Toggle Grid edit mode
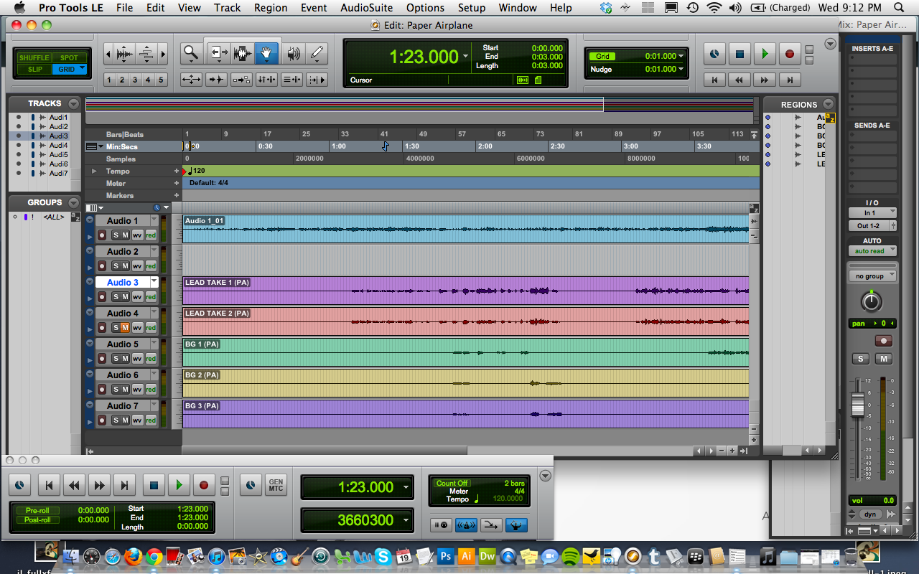 [x=69, y=70]
